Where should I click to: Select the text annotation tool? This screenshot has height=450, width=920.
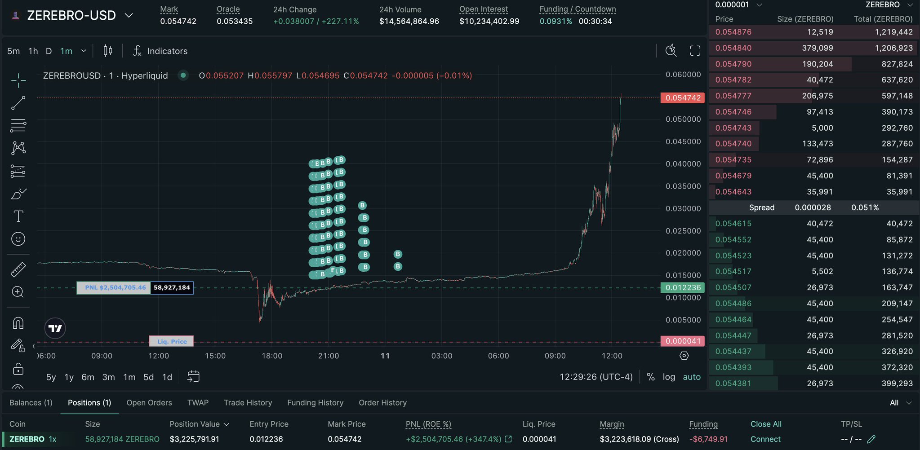pos(18,216)
